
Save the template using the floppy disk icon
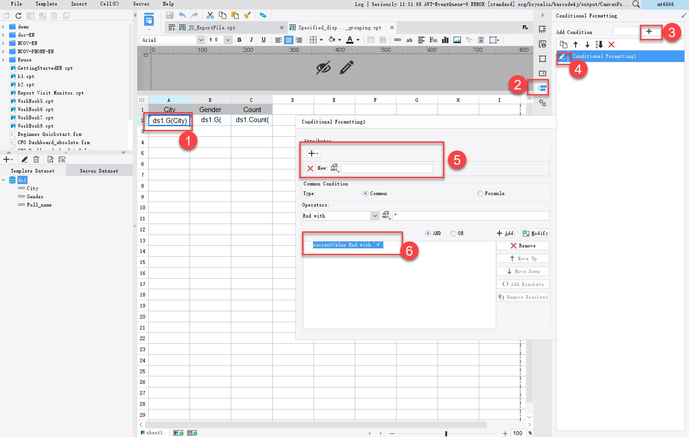point(169,15)
